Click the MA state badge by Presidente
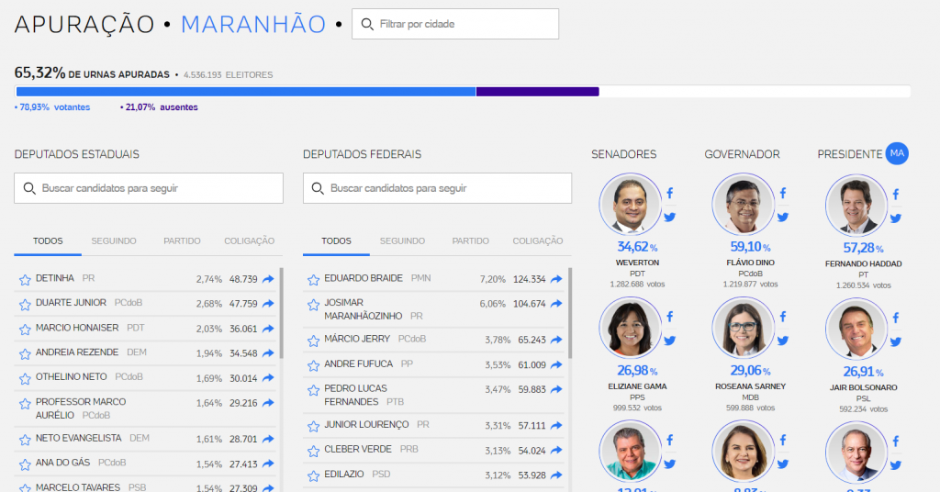The image size is (940, 492). (x=897, y=153)
